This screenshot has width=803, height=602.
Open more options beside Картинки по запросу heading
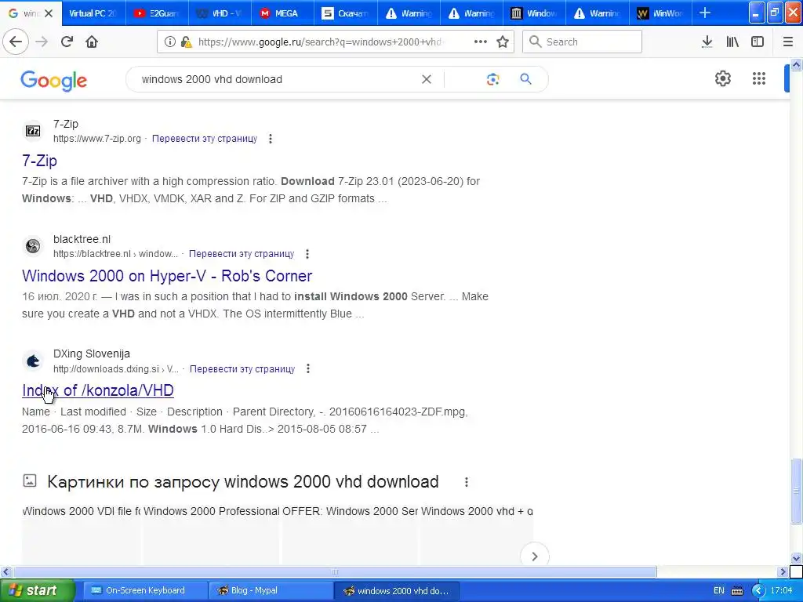[x=466, y=482]
